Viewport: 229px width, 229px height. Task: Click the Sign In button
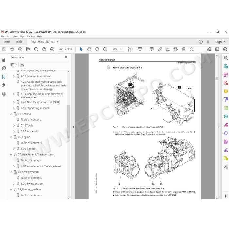click(x=220, y=42)
